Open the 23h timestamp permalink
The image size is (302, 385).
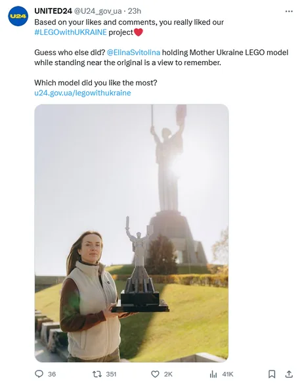135,11
